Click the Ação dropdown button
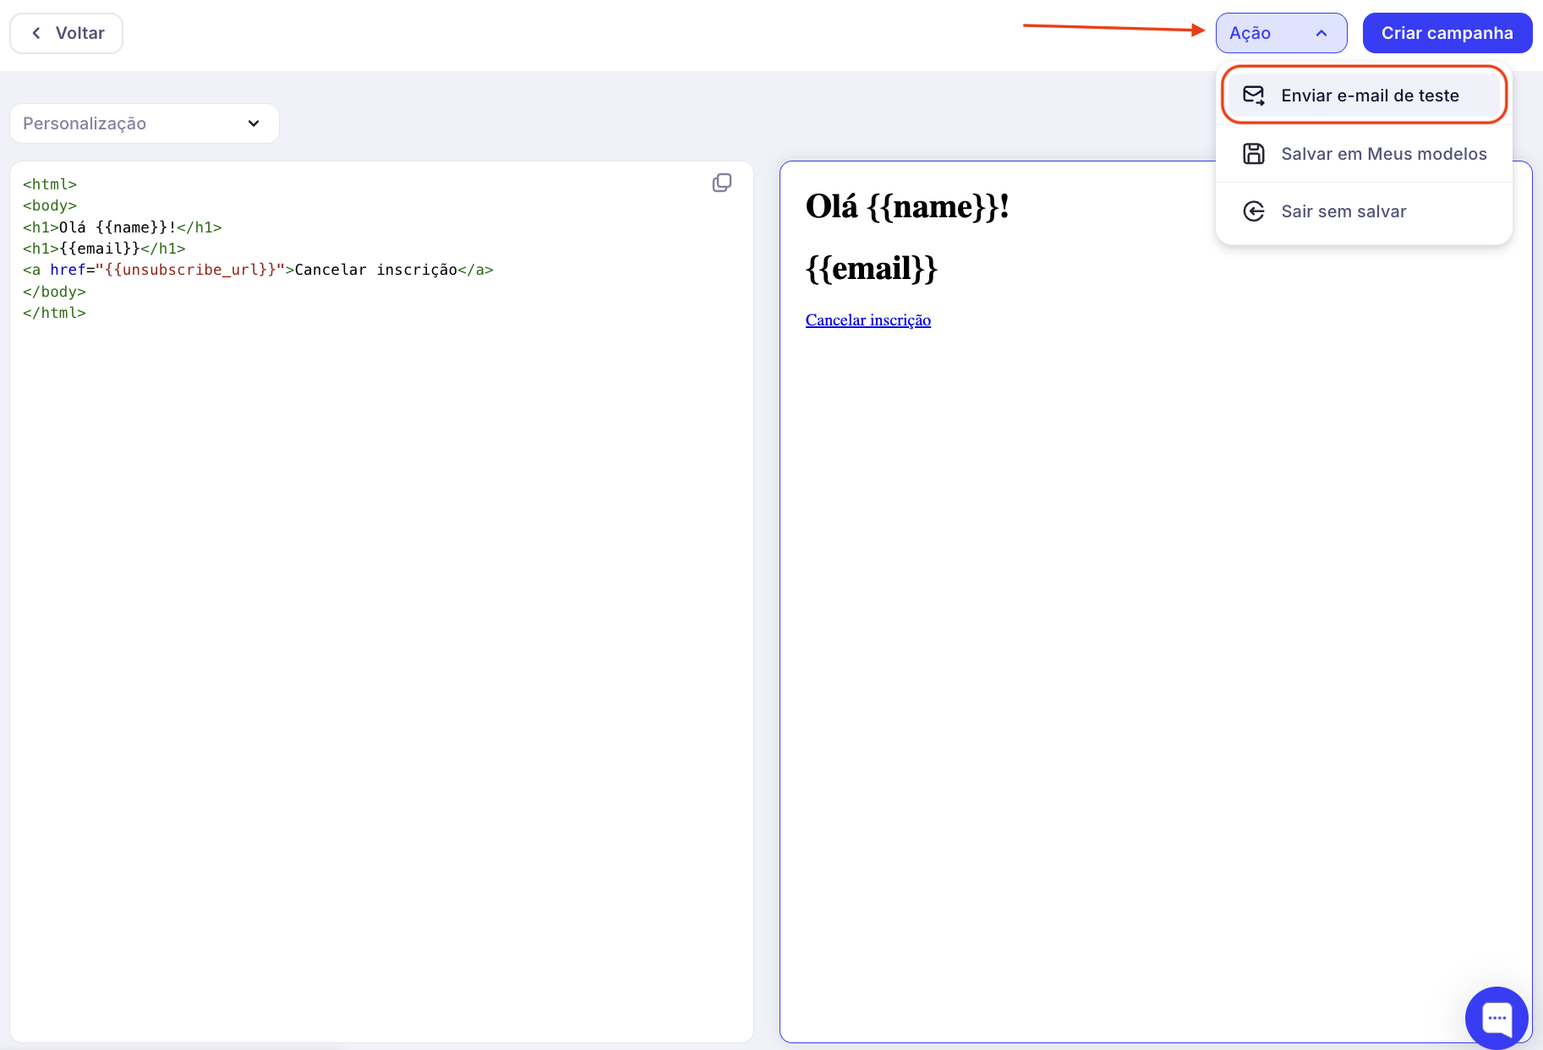The width and height of the screenshot is (1543, 1050). point(1280,33)
